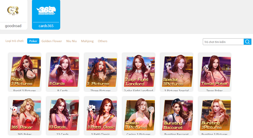Image resolution: width=253 pixels, height=138 pixels.
Task: Open the 3 Patti Classic game
Action: pyautogui.click(x=100, y=116)
